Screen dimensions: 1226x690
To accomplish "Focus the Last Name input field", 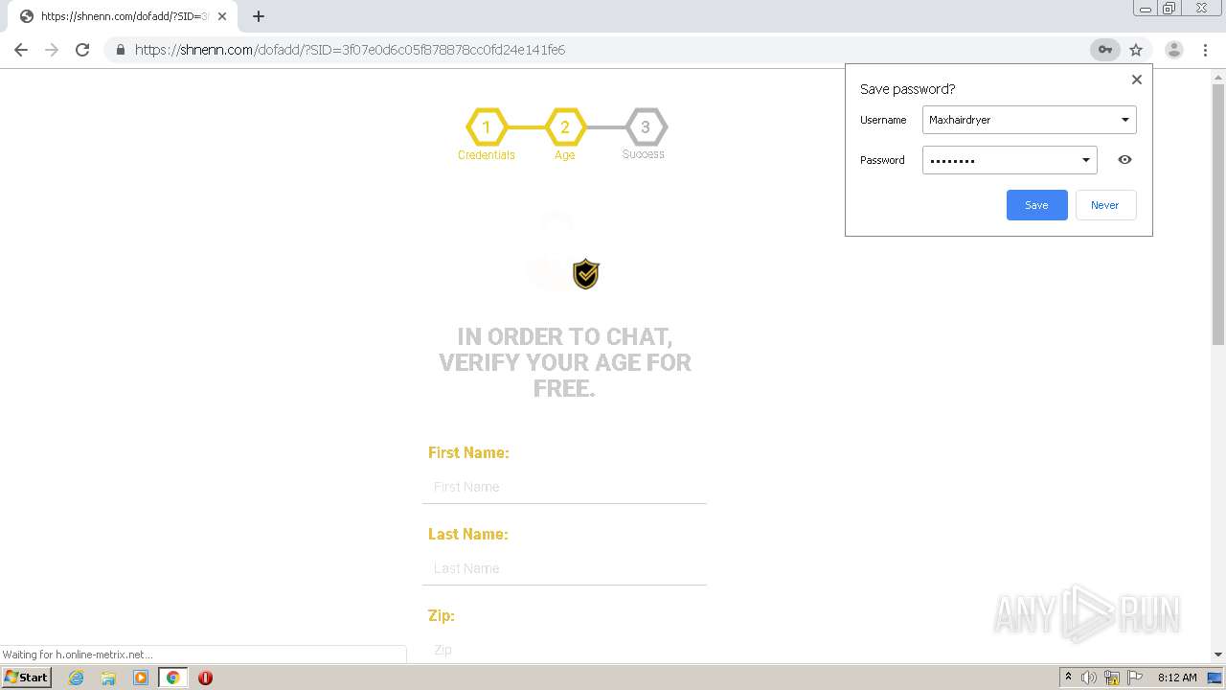I will [x=564, y=568].
